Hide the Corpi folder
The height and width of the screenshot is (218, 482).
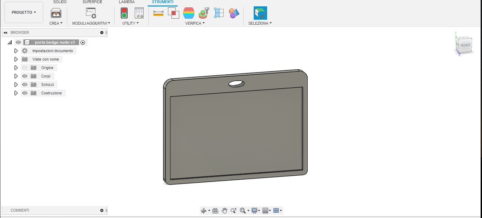click(25, 76)
